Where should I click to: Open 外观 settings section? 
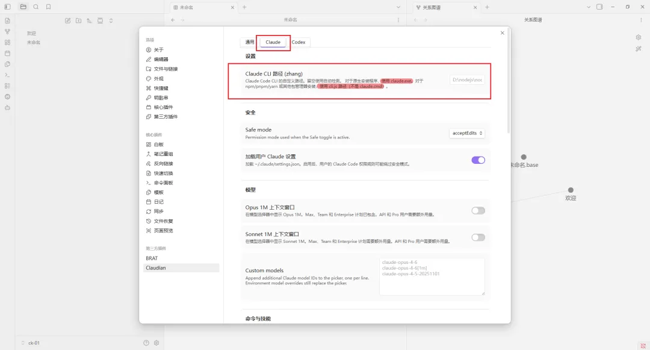(x=181, y=78)
